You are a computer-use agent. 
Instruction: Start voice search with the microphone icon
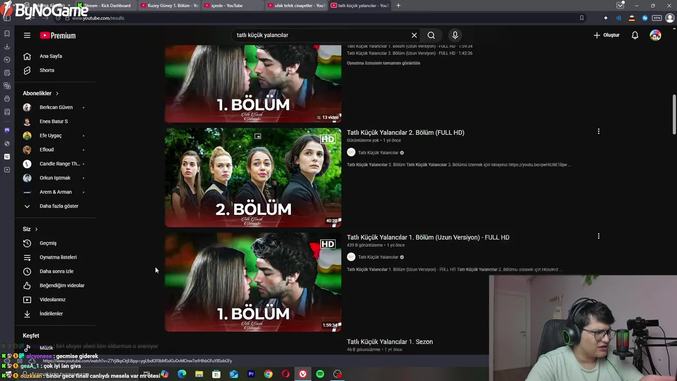(455, 35)
